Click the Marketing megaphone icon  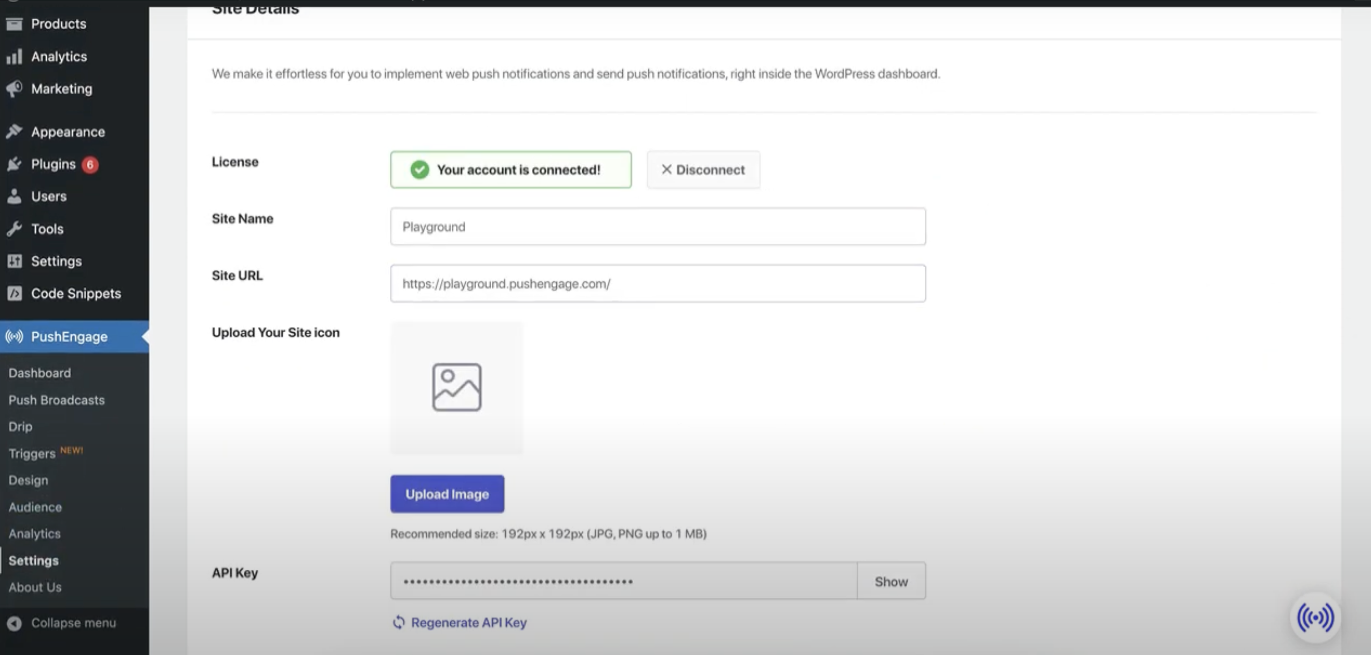click(14, 89)
